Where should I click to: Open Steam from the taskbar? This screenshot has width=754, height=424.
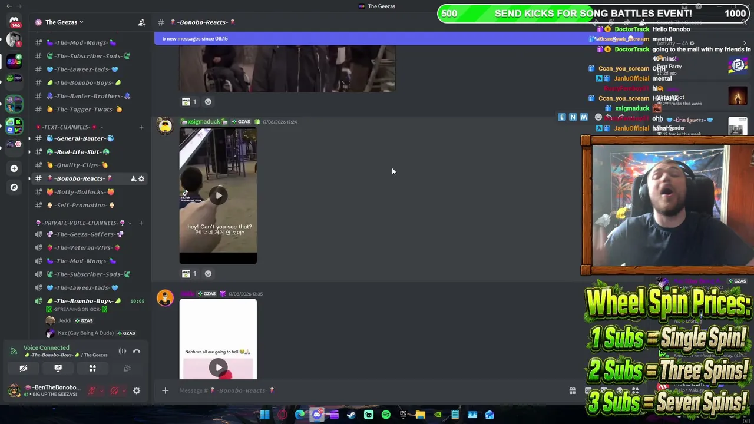click(351, 415)
